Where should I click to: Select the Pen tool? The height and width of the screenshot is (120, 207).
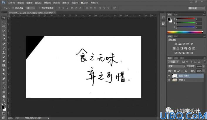click(4, 79)
